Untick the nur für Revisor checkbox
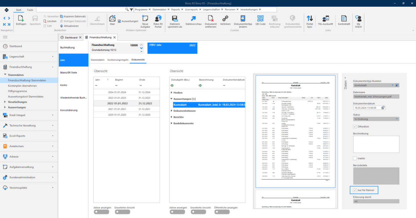This screenshot has height=218, width=416. tap(355, 190)
